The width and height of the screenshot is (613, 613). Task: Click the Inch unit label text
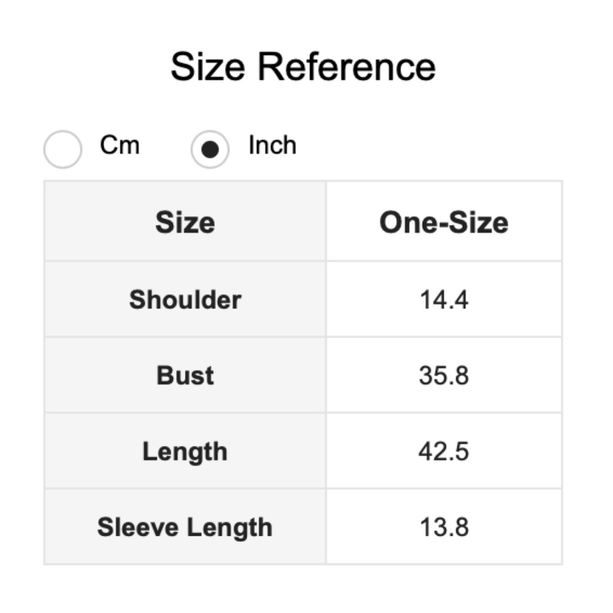pos(272,146)
